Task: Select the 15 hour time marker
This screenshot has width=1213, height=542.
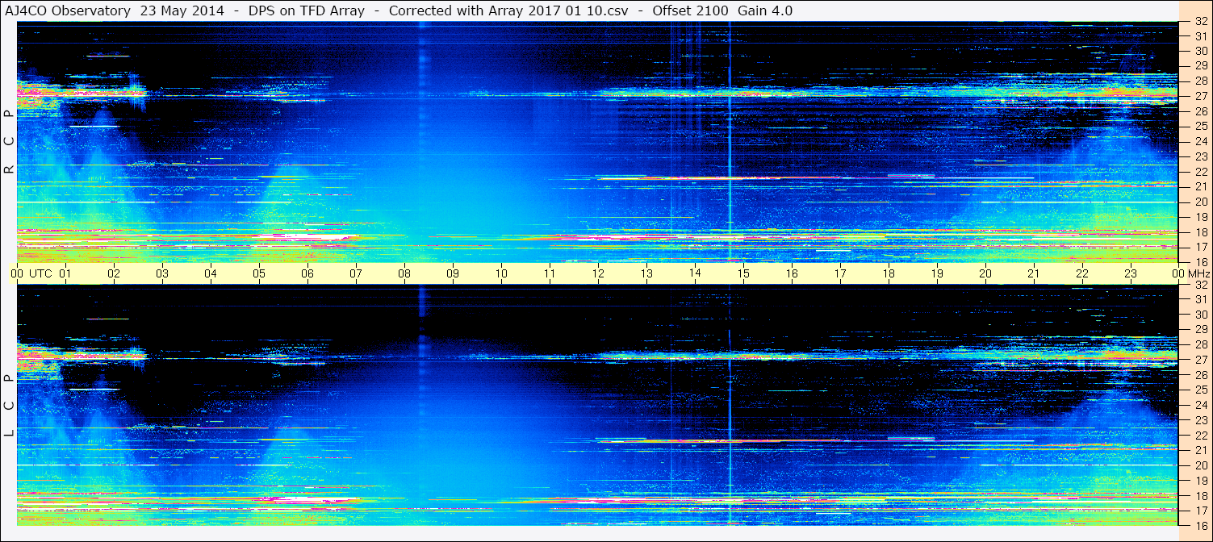Action: [x=743, y=273]
